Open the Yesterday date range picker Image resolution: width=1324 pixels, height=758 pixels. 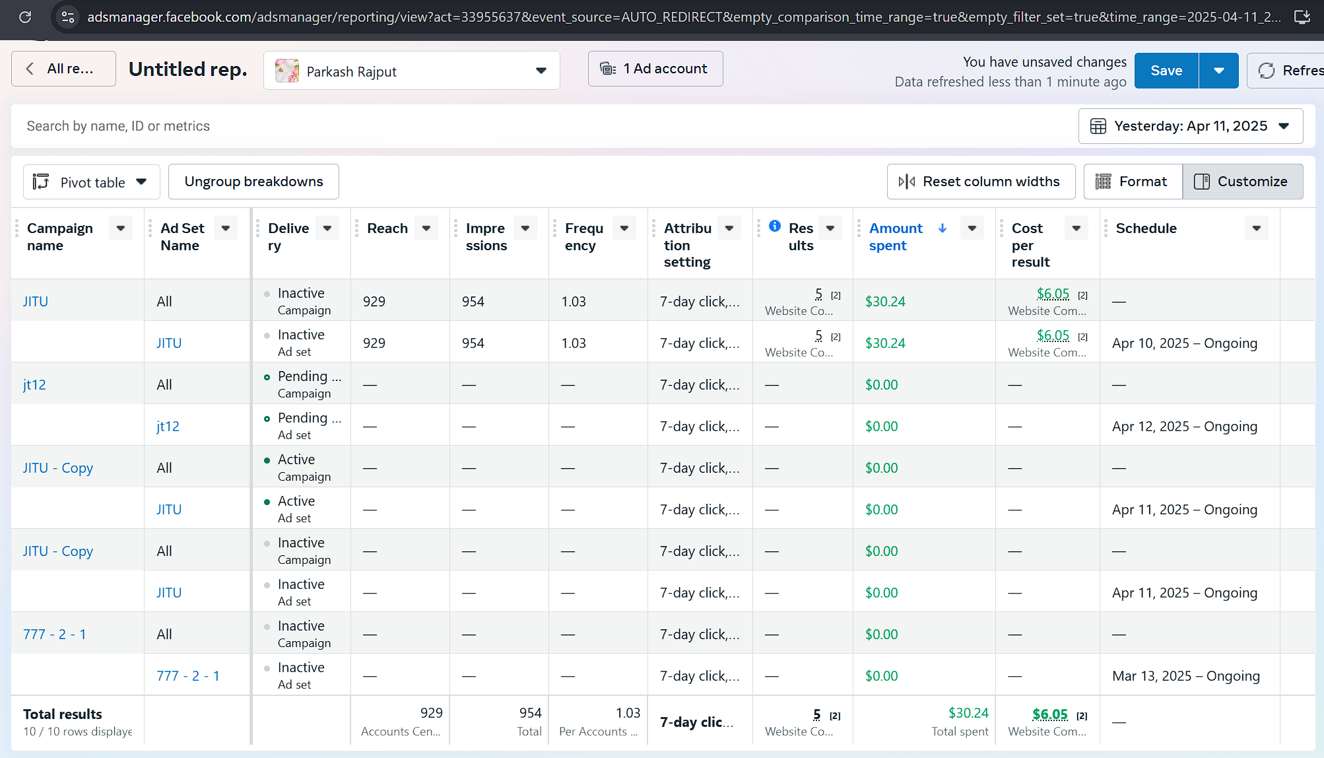click(x=1190, y=126)
